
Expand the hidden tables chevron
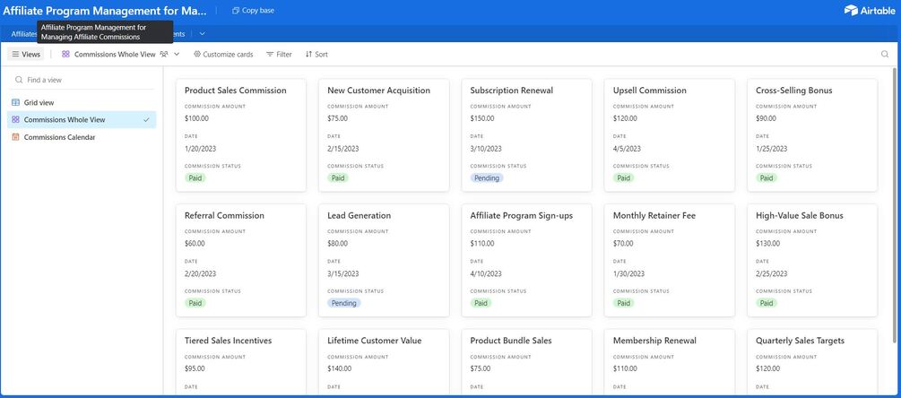(x=203, y=34)
